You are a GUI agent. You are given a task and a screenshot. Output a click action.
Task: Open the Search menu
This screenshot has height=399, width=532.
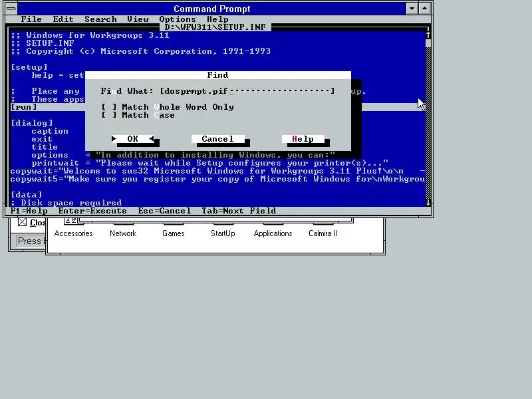[100, 19]
